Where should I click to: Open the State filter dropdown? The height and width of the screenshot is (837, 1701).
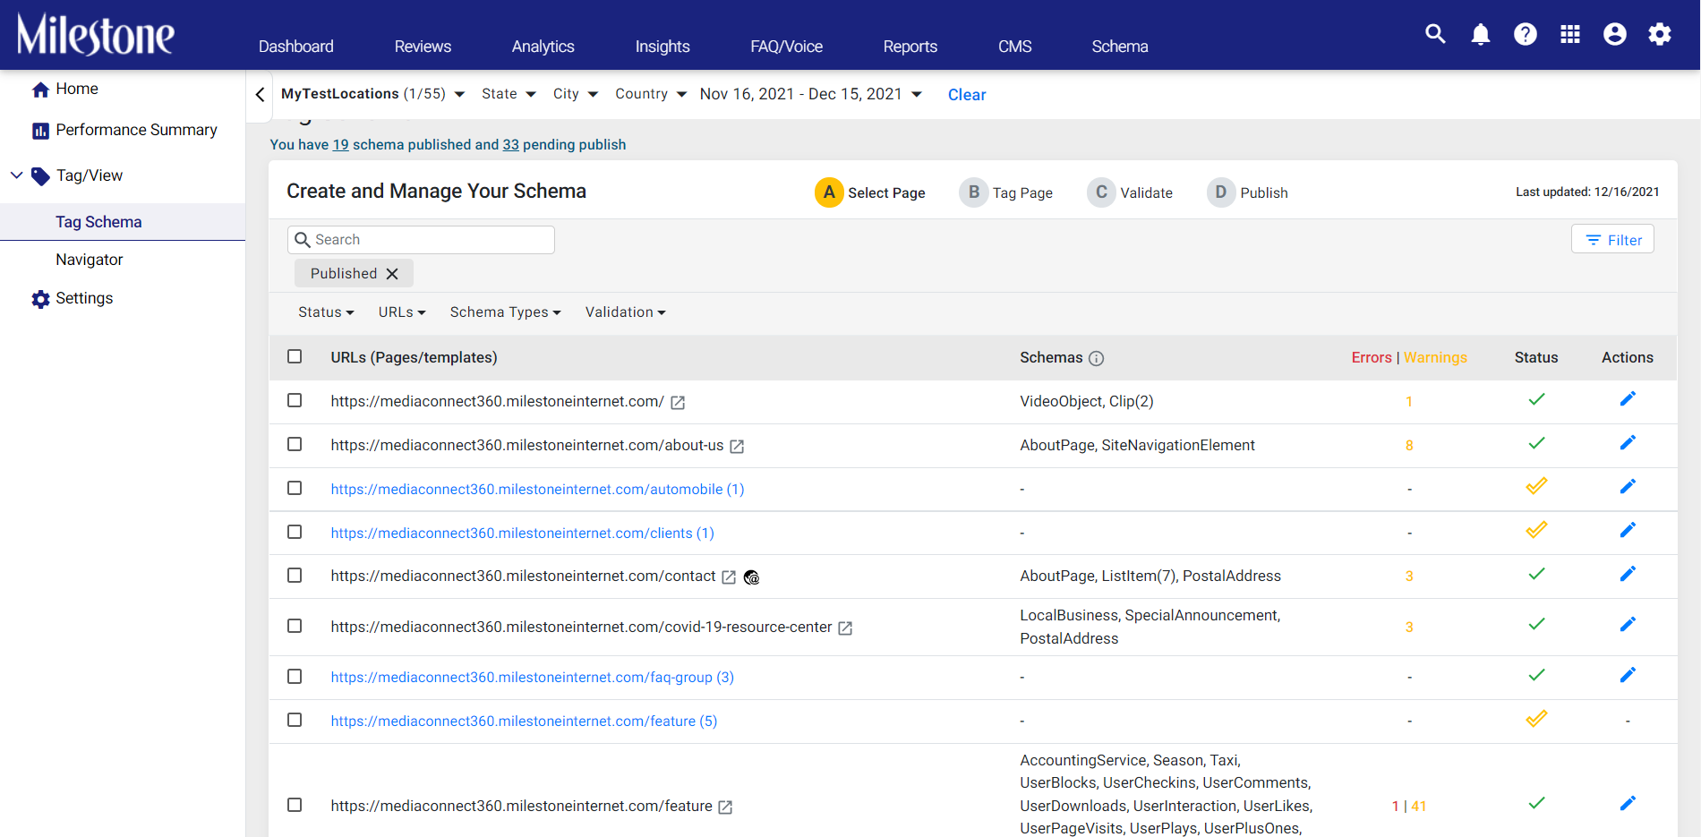[x=509, y=94]
